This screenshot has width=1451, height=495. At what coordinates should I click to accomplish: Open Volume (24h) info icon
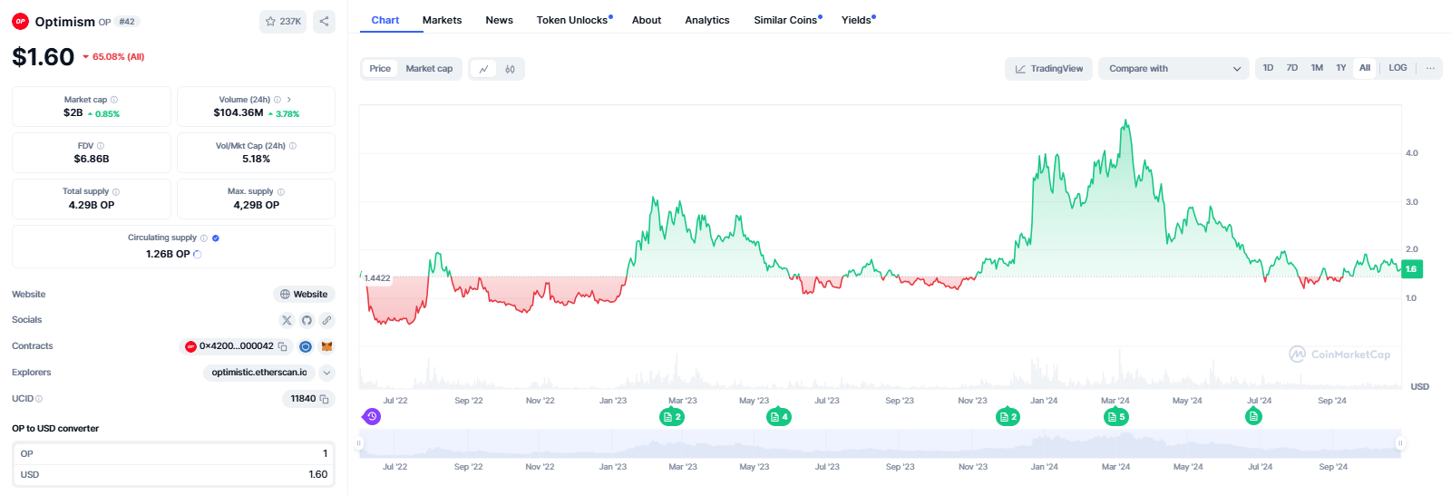278,100
